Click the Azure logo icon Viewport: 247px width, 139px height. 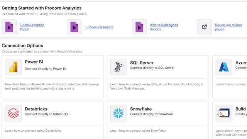point(224,67)
